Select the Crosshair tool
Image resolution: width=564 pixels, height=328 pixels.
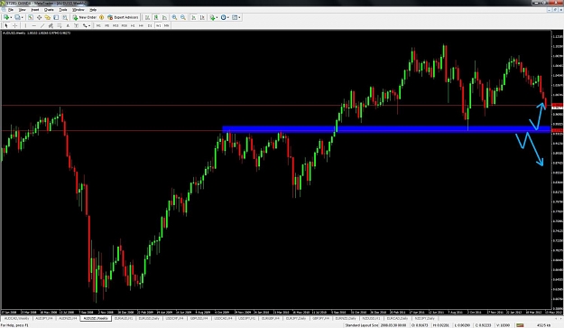tap(14, 25)
